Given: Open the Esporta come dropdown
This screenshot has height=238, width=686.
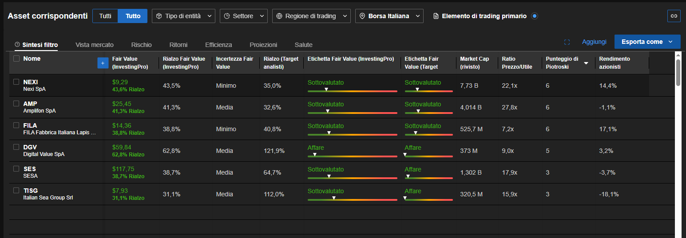Looking at the screenshot, I should coord(647,42).
